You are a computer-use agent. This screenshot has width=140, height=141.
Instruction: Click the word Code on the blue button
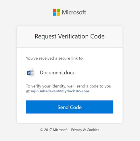[x=76, y=107]
